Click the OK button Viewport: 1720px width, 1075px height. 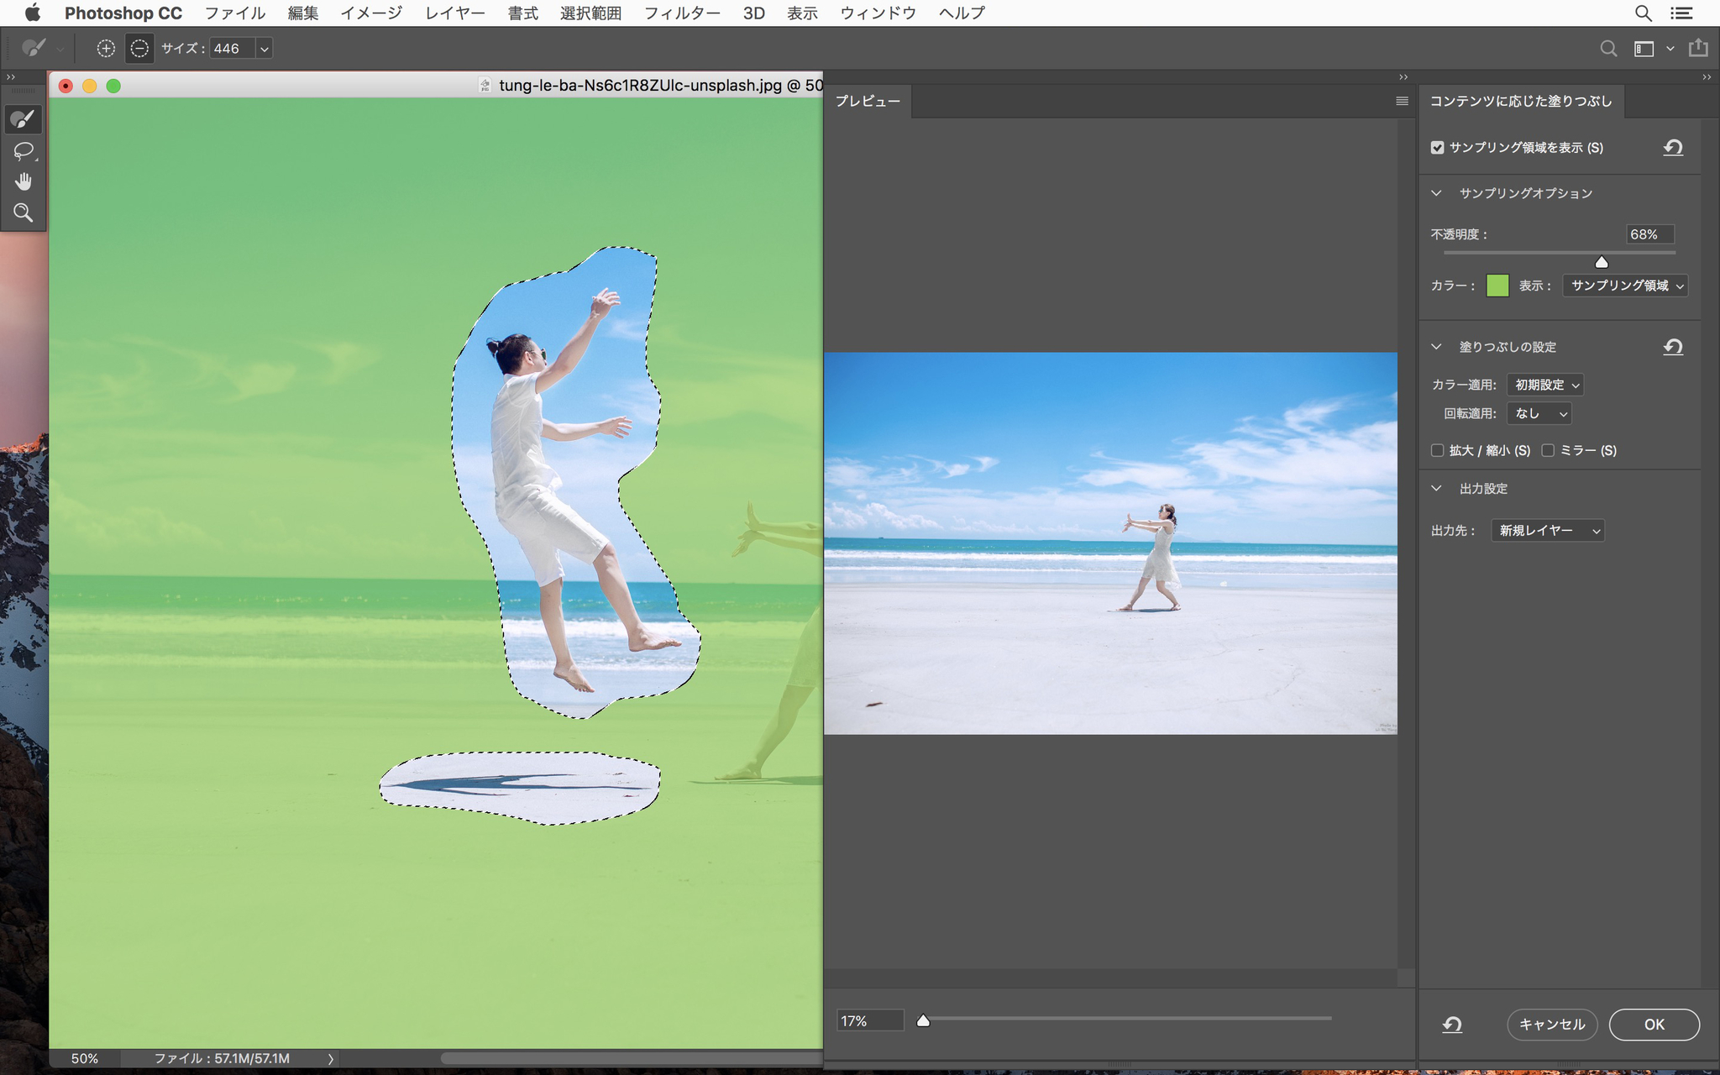pos(1654,1025)
